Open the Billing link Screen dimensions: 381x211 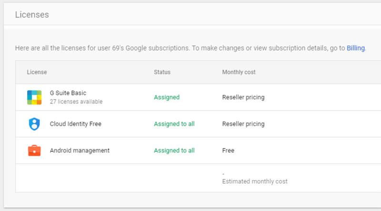[355, 48]
